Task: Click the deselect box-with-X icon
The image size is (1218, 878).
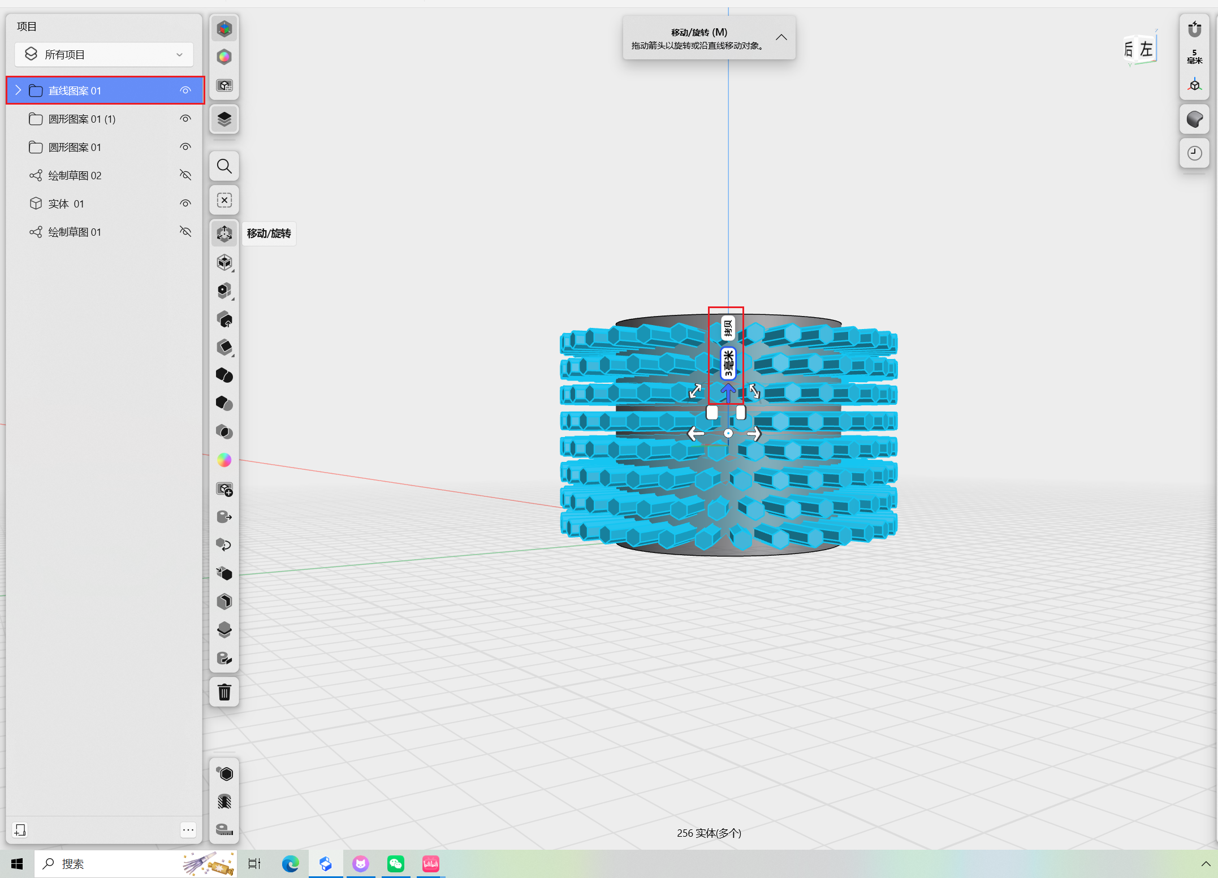Action: (224, 200)
